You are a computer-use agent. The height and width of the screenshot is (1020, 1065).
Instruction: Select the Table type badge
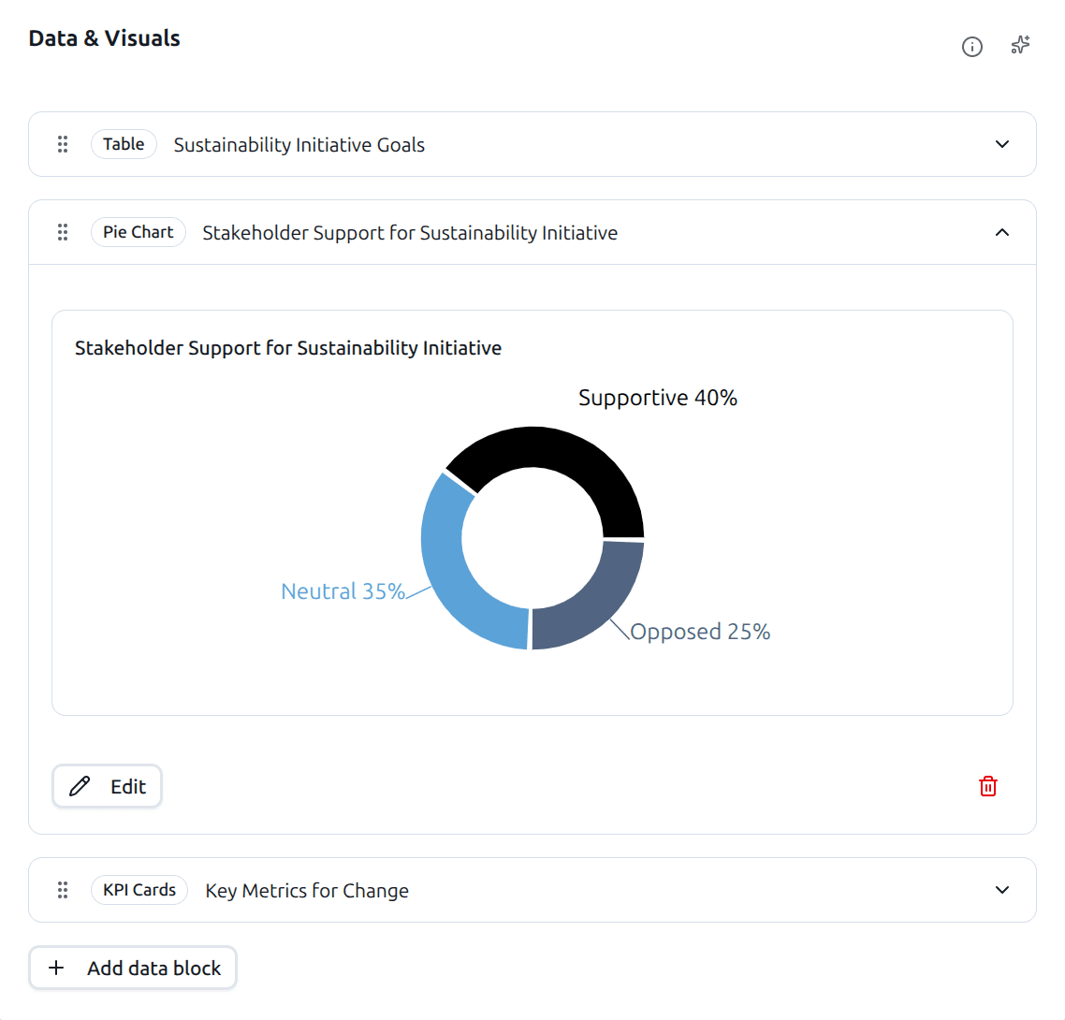124,144
